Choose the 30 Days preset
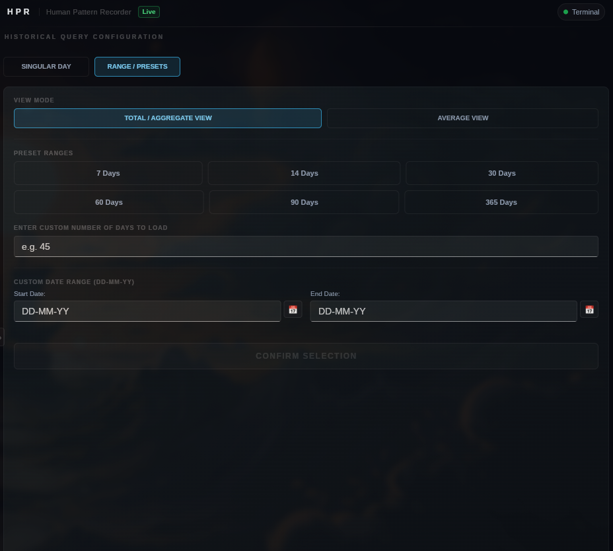613x551 pixels. [502, 173]
